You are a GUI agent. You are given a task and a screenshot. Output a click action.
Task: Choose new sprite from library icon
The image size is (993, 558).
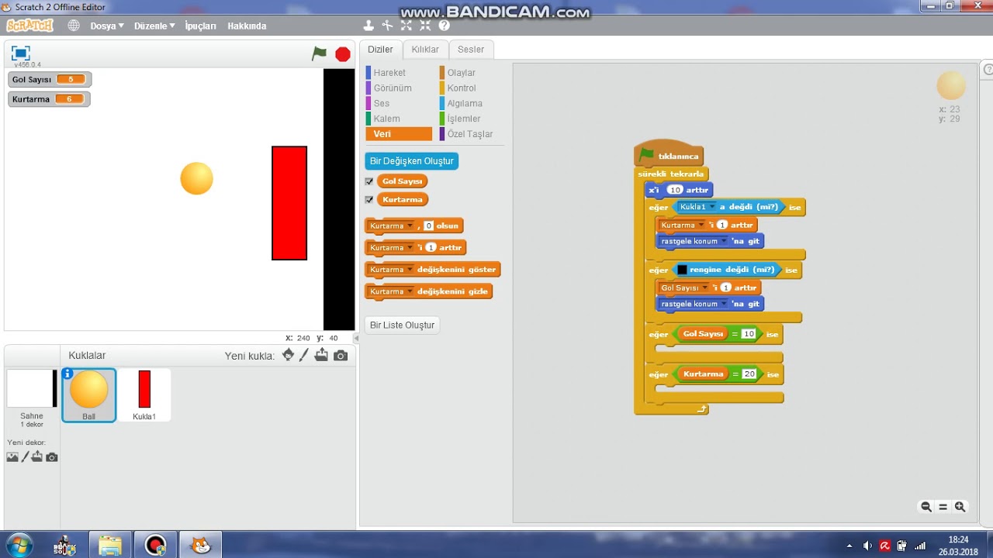(288, 355)
